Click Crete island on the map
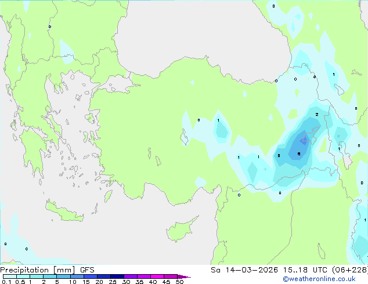Image resolution: width=368 pixels, height=284 pixels. (x=65, y=212)
